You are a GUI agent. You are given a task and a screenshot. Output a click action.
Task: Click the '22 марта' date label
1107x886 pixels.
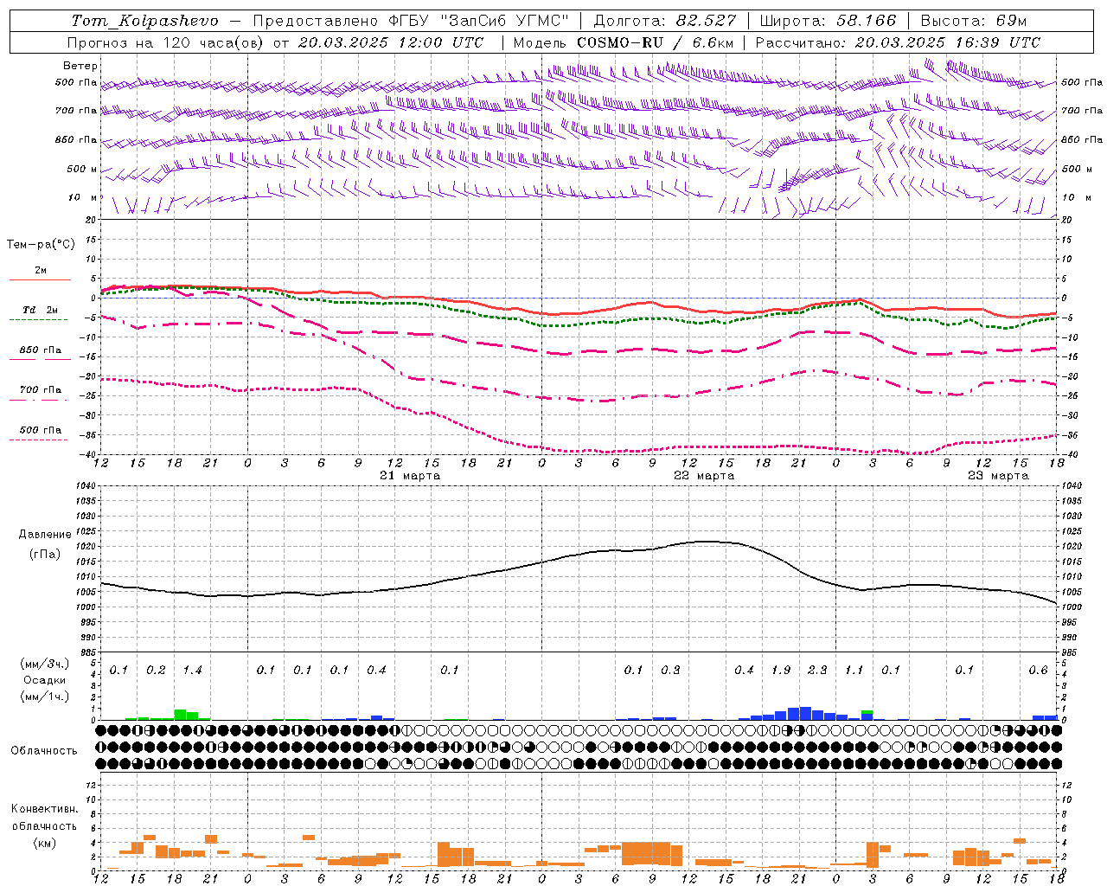tap(704, 476)
